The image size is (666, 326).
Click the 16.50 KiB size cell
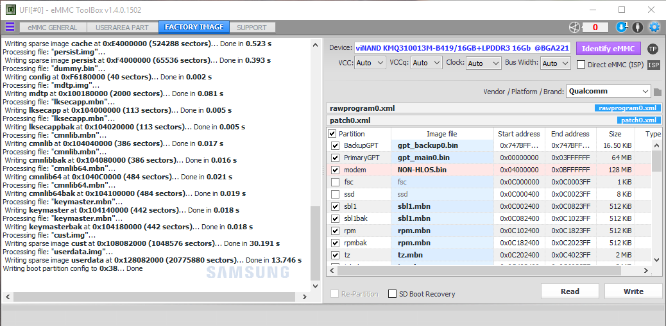click(x=615, y=145)
